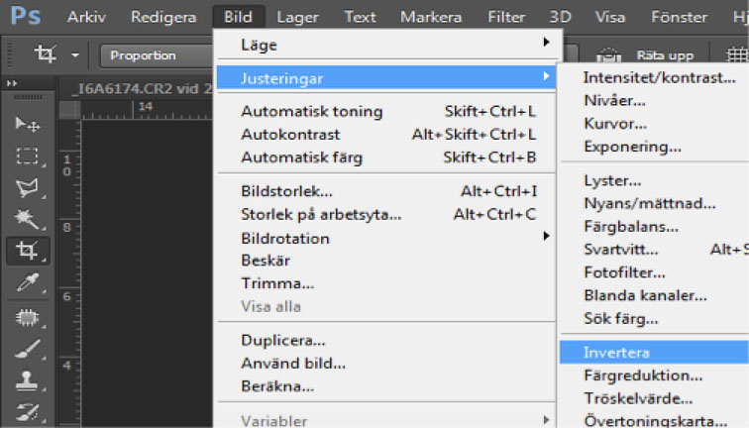The width and height of the screenshot is (749, 428).
Task: Click the Räta upp button label
Action: 665,55
